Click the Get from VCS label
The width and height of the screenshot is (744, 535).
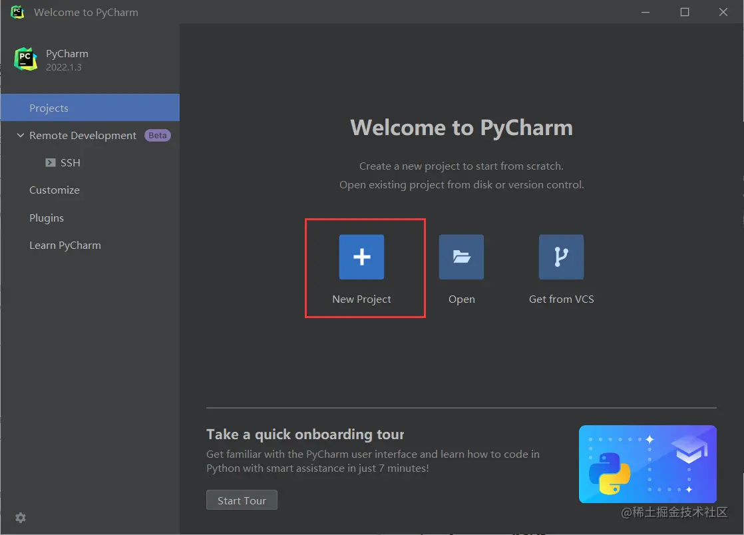(x=561, y=299)
